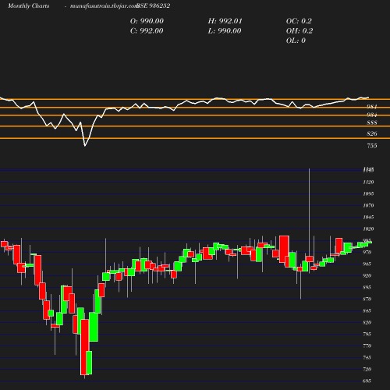Click the open value "O: 990.00"
Screen dimensions: 390x390
(x=147, y=21)
